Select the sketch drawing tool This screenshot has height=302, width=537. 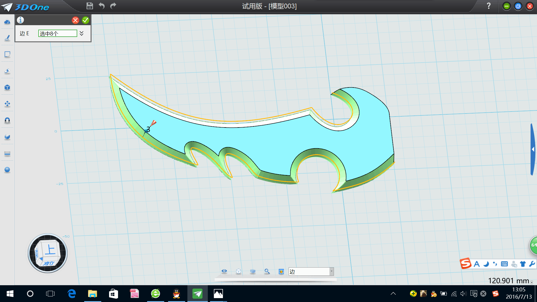click(x=7, y=38)
